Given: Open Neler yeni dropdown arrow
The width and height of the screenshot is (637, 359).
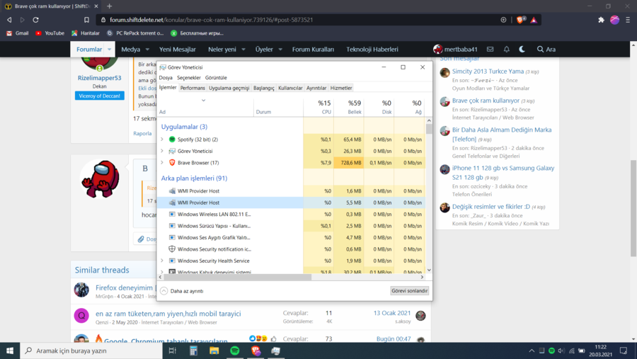Looking at the screenshot, I should pyautogui.click(x=243, y=49).
